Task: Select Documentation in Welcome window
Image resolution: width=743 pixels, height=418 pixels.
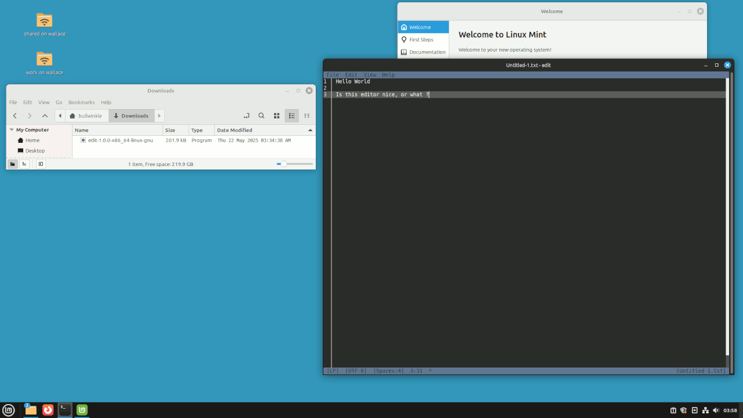Action: pyautogui.click(x=423, y=52)
